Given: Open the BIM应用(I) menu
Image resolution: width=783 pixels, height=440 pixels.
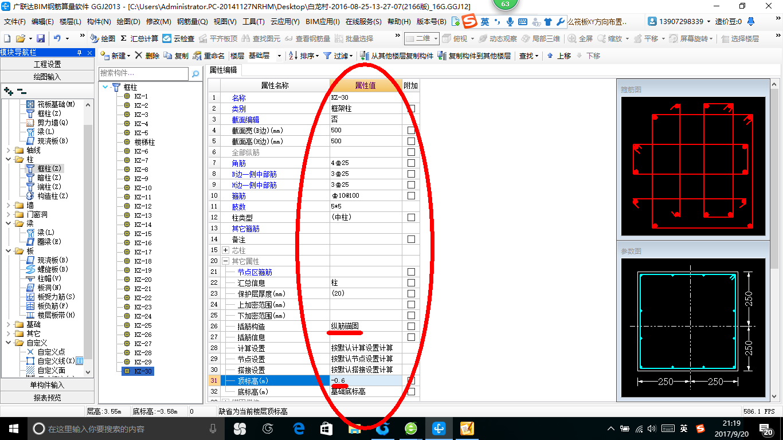Looking at the screenshot, I should [x=323, y=21].
